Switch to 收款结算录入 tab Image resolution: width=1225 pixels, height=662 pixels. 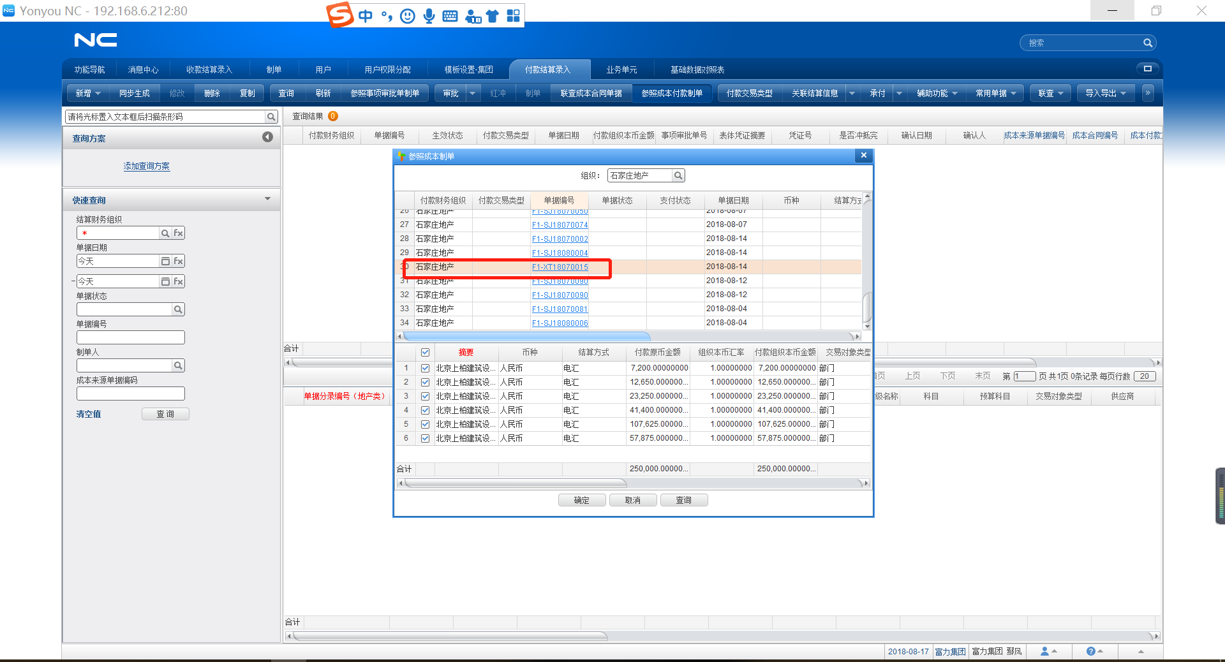[209, 70]
